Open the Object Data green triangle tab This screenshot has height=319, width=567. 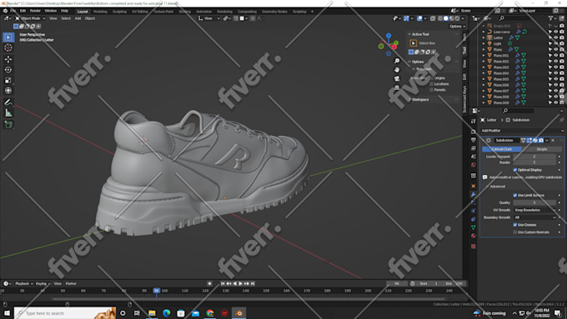(474, 227)
